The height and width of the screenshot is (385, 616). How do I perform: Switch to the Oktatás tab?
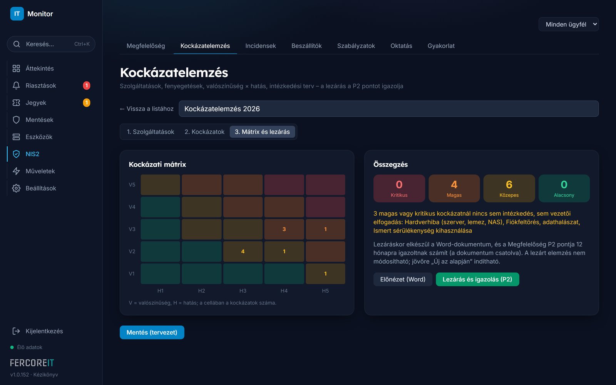pyautogui.click(x=401, y=46)
